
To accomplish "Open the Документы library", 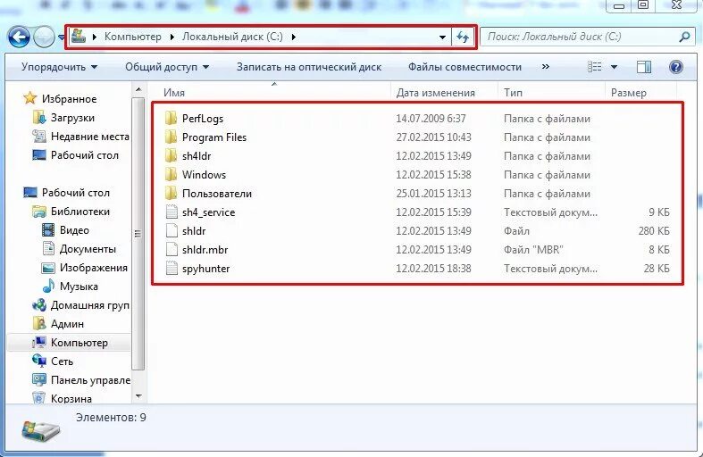I will pos(88,249).
